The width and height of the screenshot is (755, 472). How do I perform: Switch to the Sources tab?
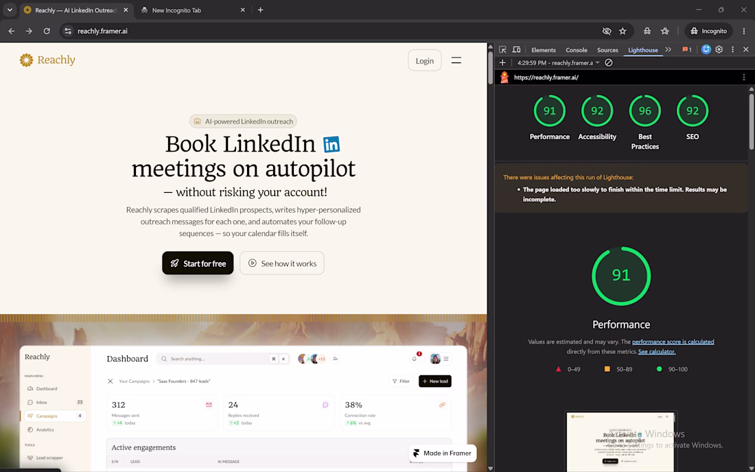607,50
